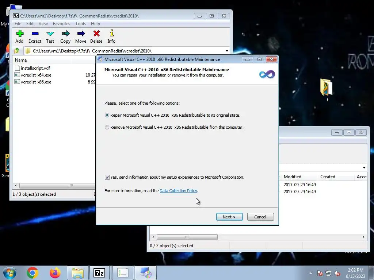Click the list-style taskbar application icon
Image resolution: width=374 pixels, height=280 pixels.
tap(123, 273)
